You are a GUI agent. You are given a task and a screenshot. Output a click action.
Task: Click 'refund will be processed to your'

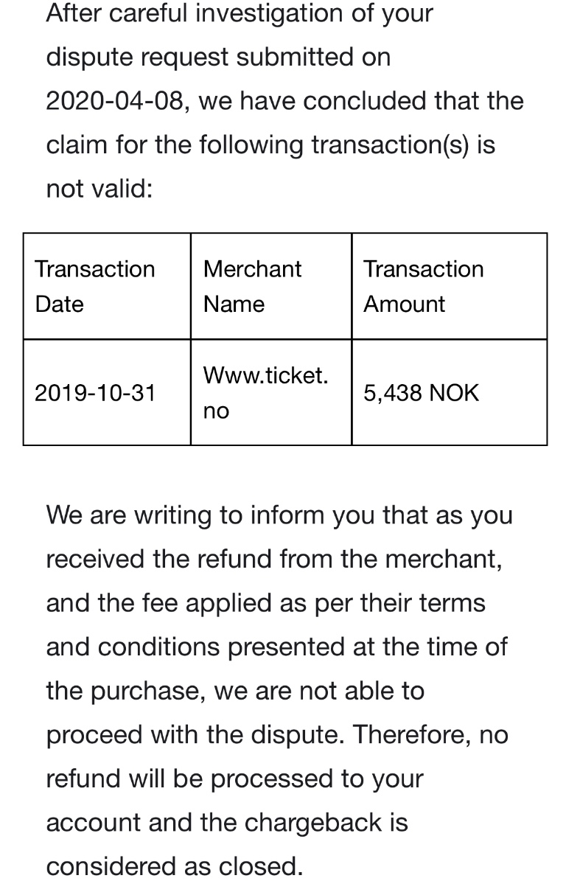(x=234, y=779)
